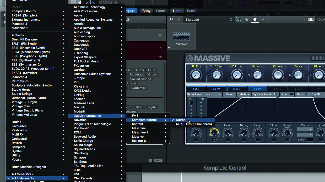Click the X to clear the browser filter

[x=161, y=48]
